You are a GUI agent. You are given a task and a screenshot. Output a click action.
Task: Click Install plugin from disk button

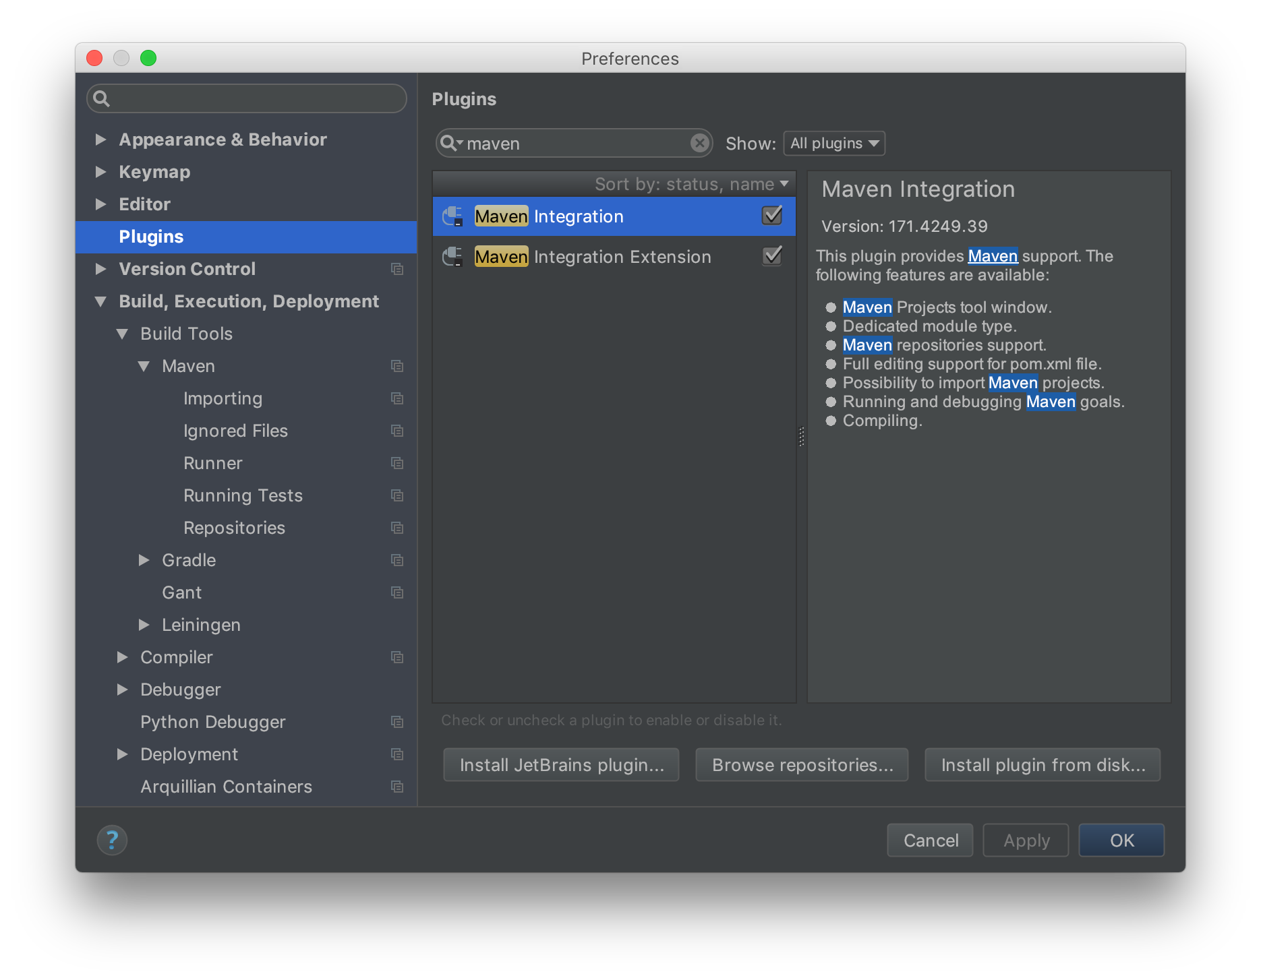click(x=1043, y=765)
